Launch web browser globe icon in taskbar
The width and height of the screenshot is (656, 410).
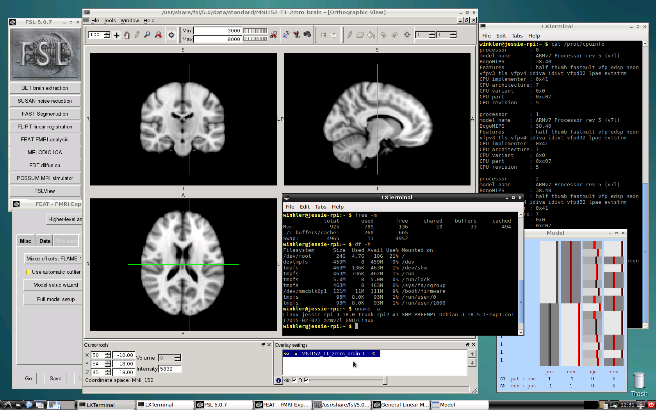(x=29, y=405)
